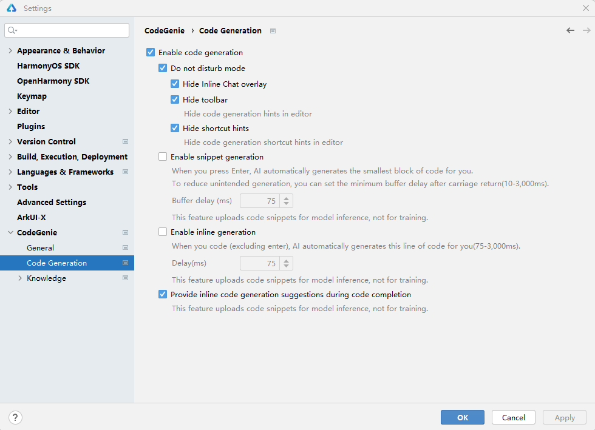Click the settings icon beside Code Generation breadcrumb
Image resolution: width=595 pixels, height=430 pixels.
coord(273,31)
